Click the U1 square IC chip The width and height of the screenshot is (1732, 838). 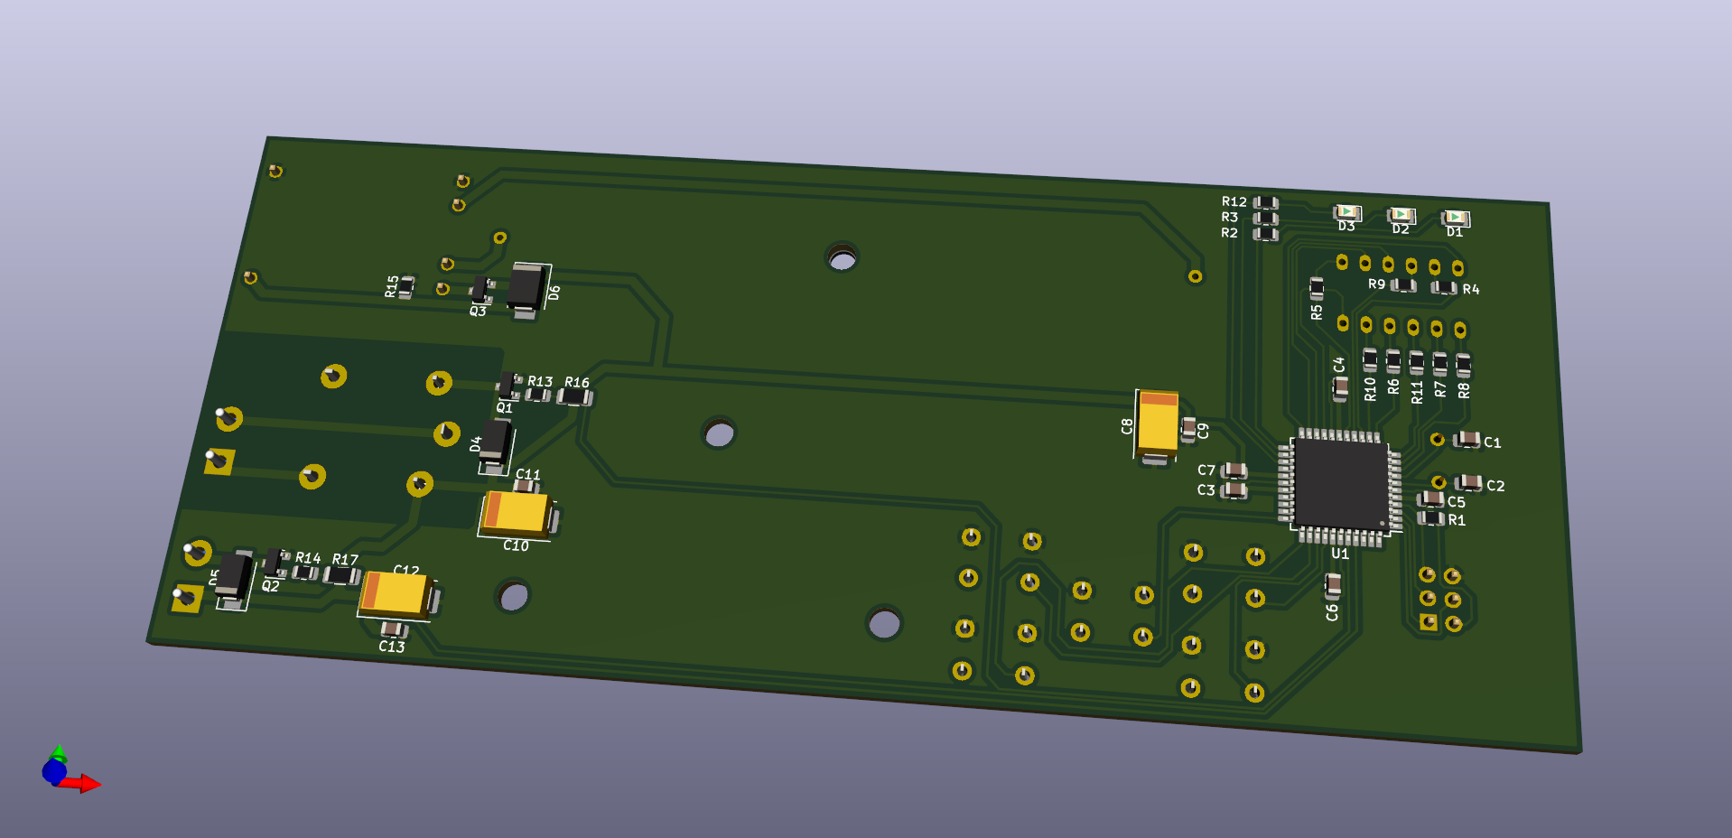[1340, 487]
